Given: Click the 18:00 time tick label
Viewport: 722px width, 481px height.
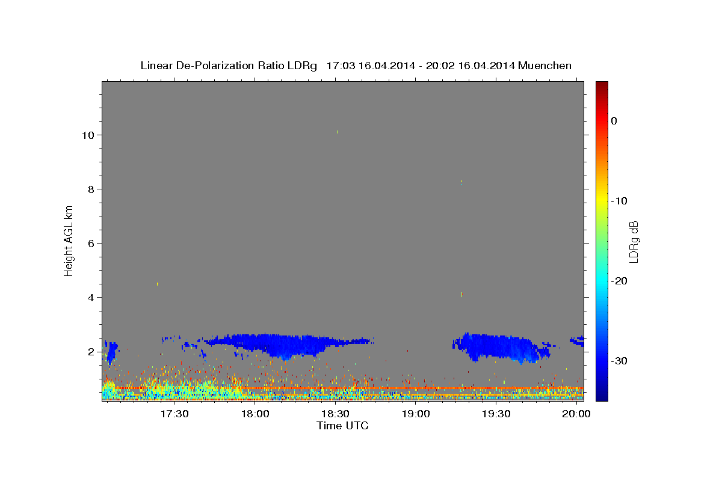Looking at the screenshot, I should (x=255, y=414).
